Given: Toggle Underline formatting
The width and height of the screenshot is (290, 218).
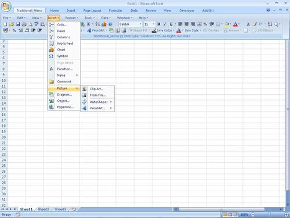Looking at the screenshot, I should 171,24.
